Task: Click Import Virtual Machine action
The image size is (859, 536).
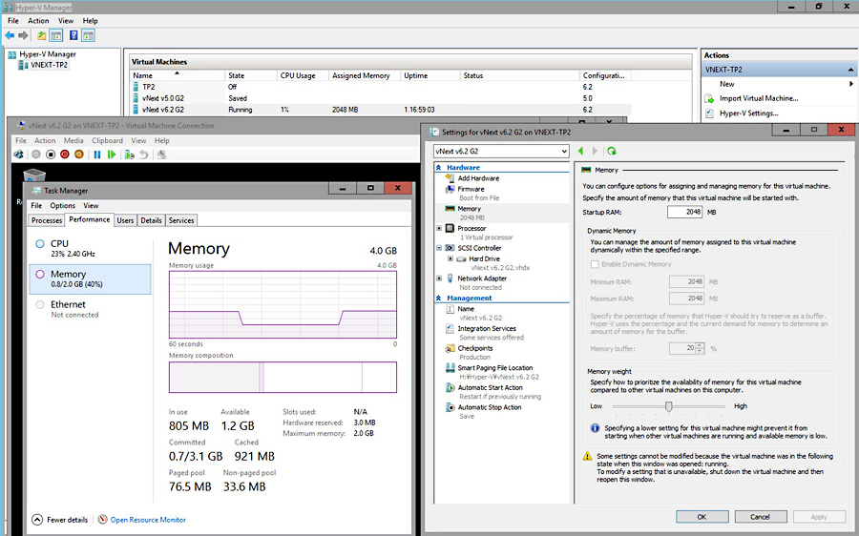Action: (759, 98)
